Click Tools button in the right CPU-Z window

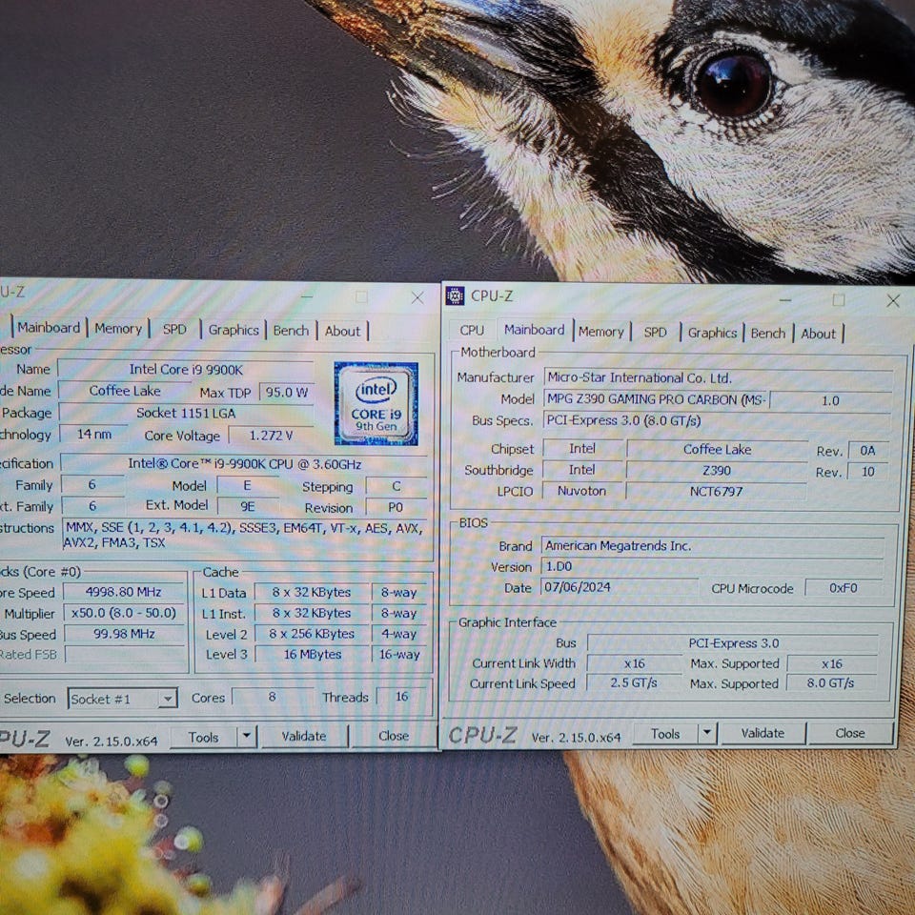(665, 734)
